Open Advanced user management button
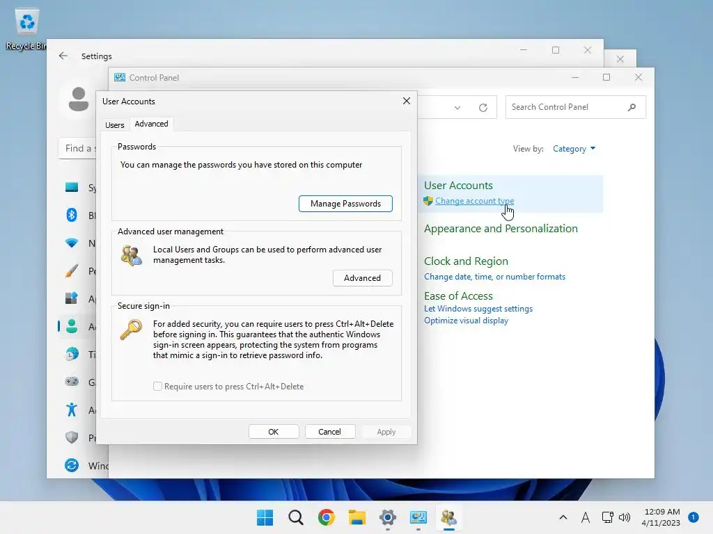This screenshot has width=713, height=534. click(362, 278)
